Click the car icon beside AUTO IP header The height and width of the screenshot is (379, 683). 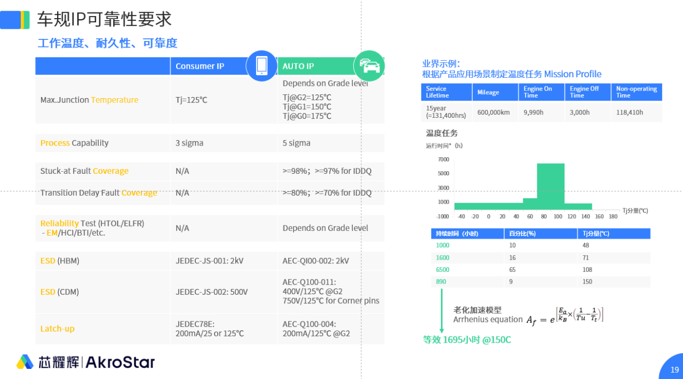tap(369, 66)
